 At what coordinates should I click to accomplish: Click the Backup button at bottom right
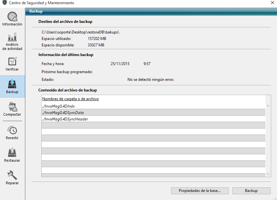251,191
